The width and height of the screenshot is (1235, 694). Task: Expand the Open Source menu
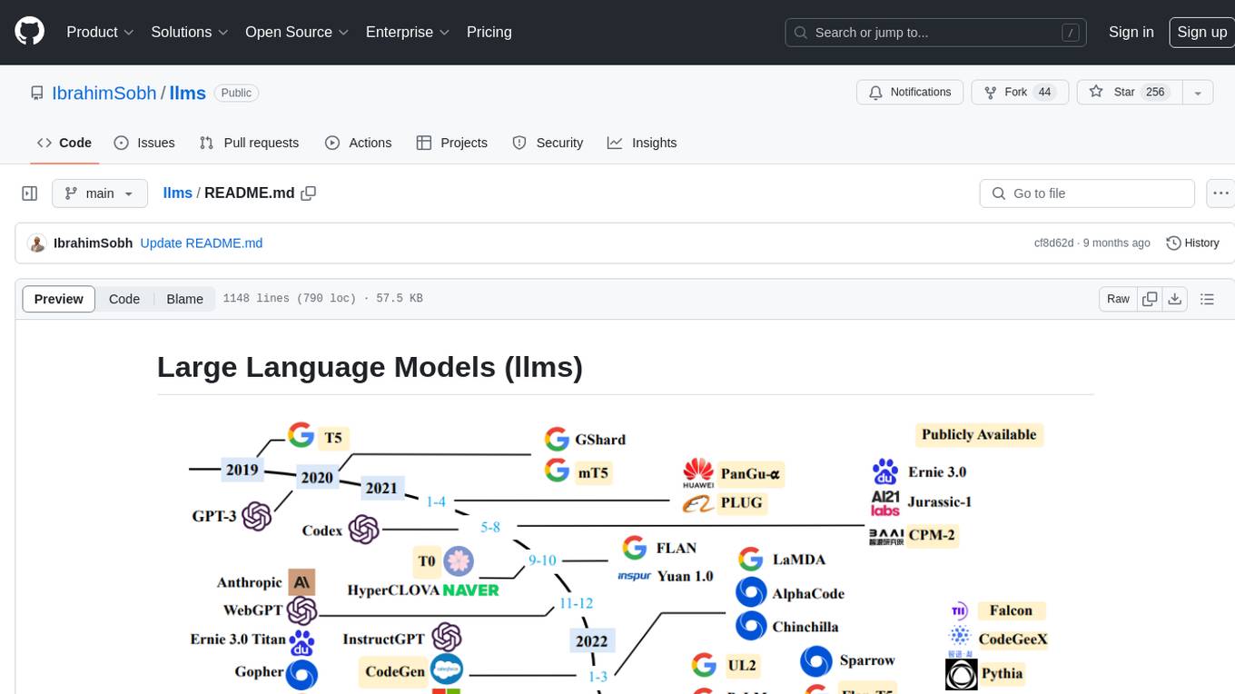pos(297,32)
